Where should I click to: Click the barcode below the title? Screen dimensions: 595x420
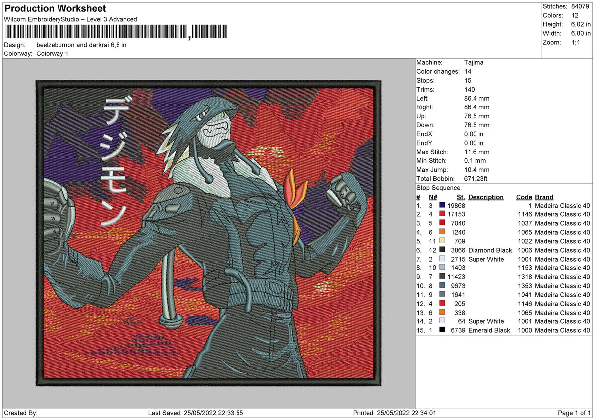[x=117, y=32]
